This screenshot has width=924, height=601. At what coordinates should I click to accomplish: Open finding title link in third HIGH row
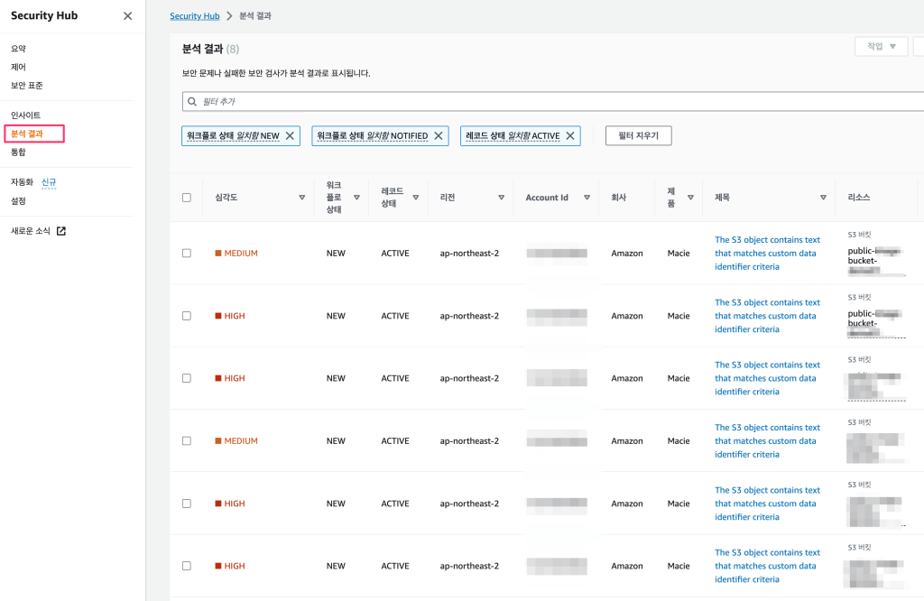(767, 504)
